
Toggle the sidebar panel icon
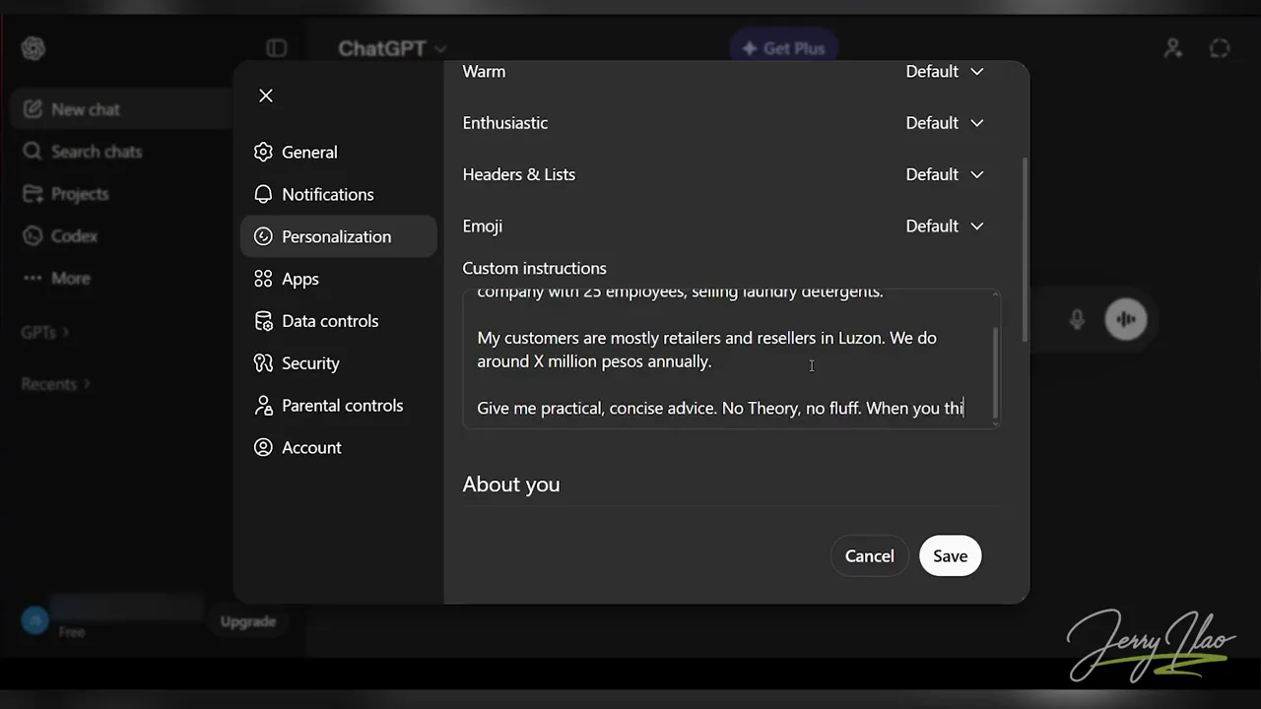pyautogui.click(x=277, y=48)
